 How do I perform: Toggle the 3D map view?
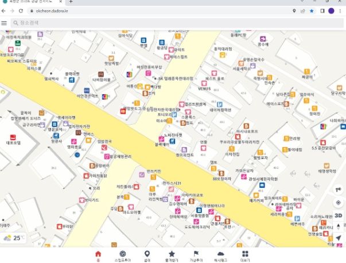(x=339, y=215)
